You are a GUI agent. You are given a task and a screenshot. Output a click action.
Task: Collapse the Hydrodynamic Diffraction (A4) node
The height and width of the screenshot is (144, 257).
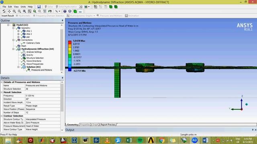[13, 49]
